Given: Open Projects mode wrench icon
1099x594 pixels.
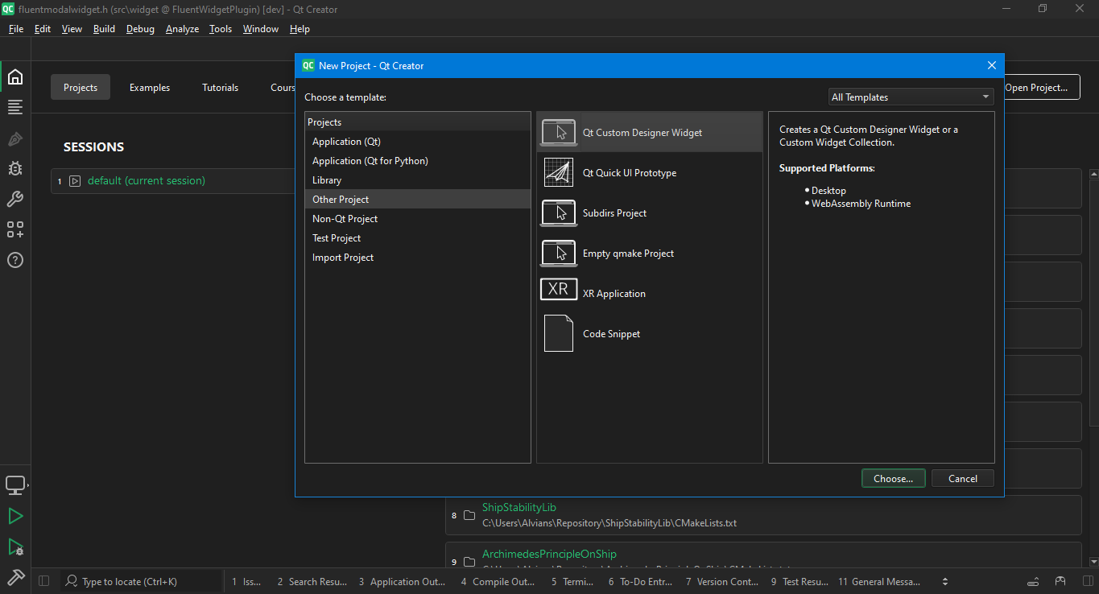Looking at the screenshot, I should click(15, 199).
